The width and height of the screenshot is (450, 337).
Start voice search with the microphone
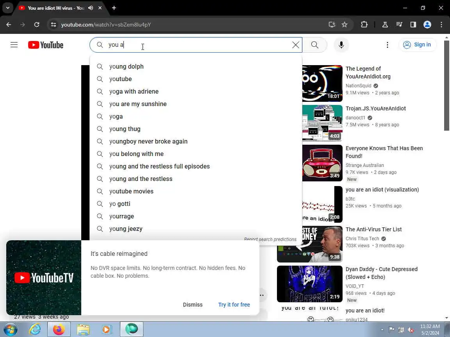point(341,45)
